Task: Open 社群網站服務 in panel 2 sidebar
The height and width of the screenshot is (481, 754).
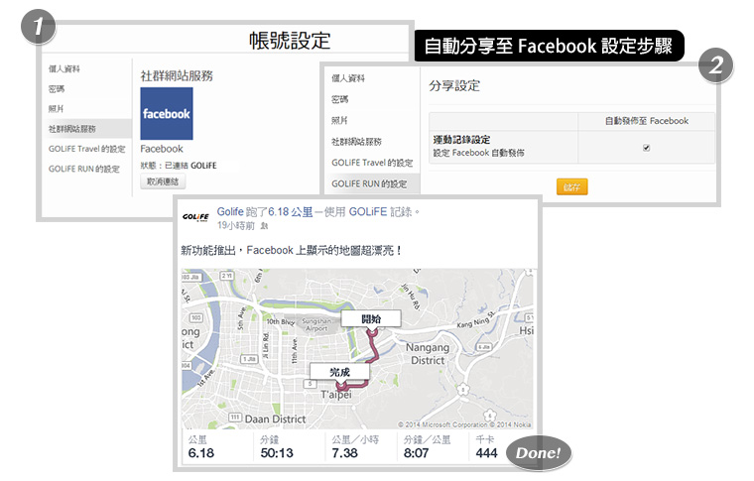Action: (x=356, y=142)
